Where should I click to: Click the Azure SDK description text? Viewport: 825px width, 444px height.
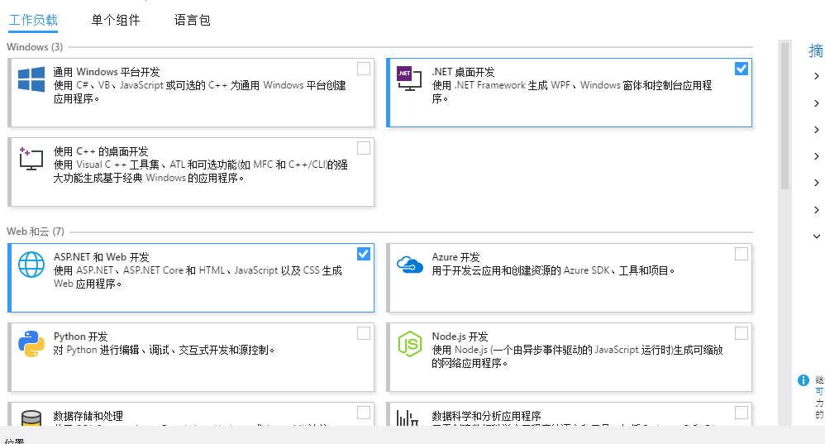553,270
